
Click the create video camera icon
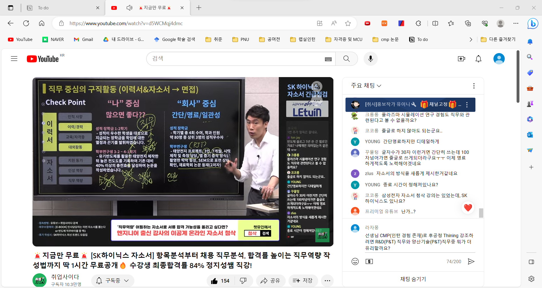[x=461, y=59]
